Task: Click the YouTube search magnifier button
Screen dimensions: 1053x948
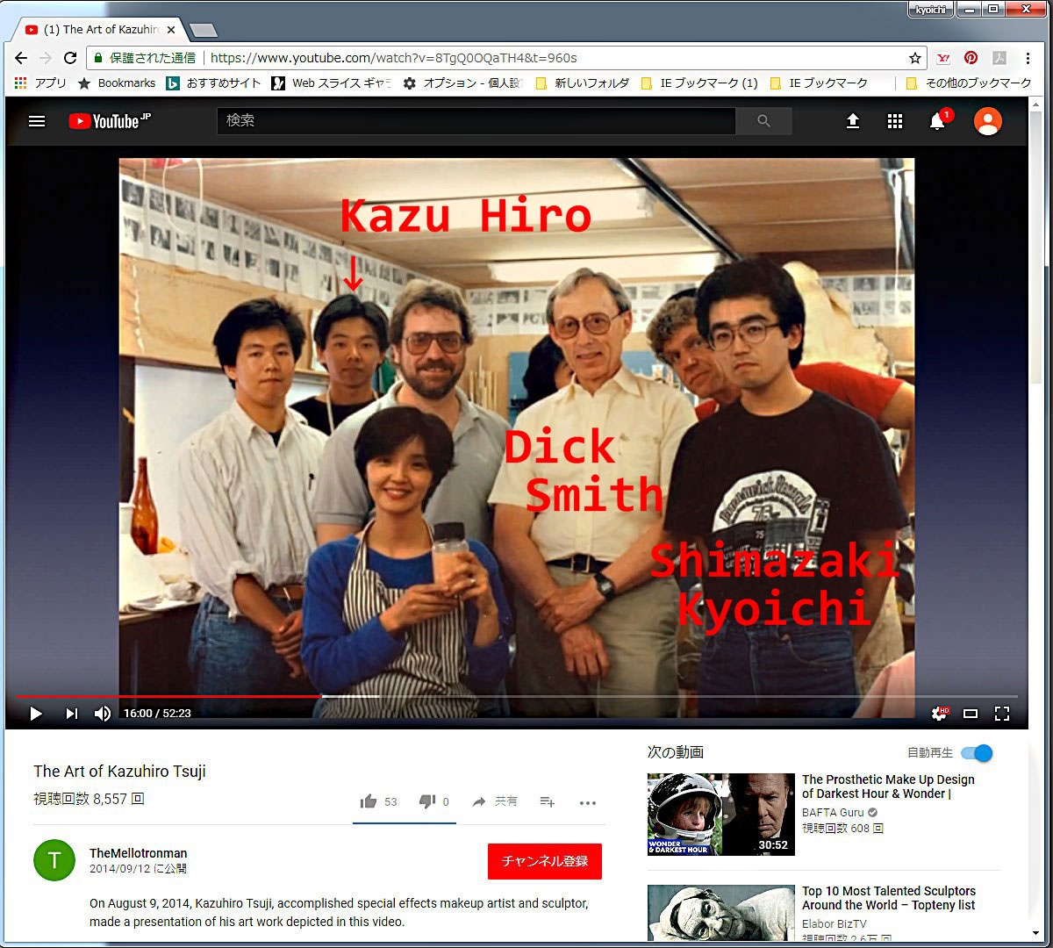Action: [x=763, y=121]
